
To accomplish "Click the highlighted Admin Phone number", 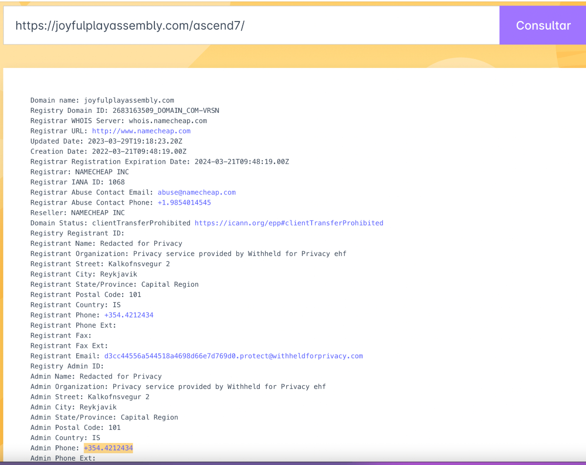I will (x=108, y=448).
